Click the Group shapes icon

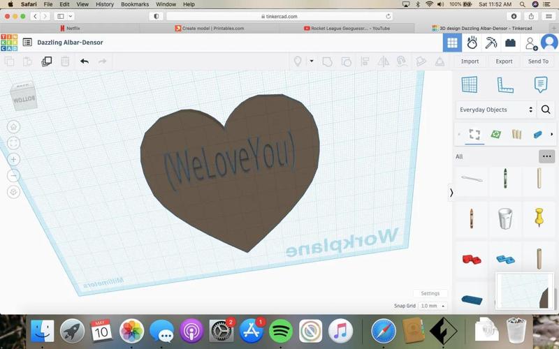pos(327,61)
